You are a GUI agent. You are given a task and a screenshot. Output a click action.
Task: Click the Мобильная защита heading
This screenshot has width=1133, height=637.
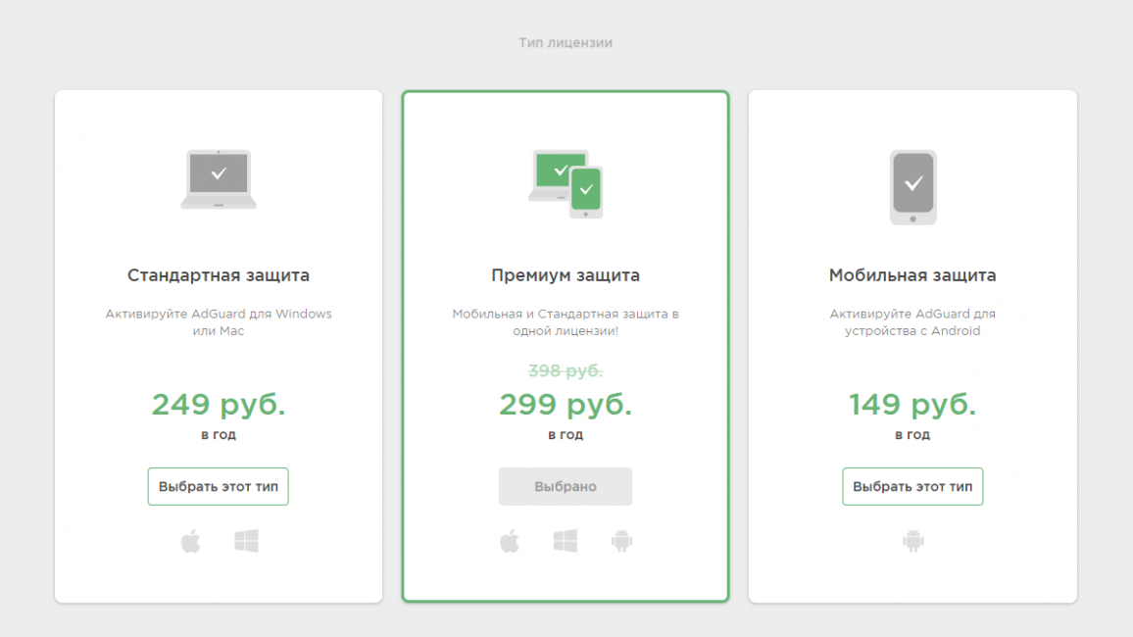point(912,275)
